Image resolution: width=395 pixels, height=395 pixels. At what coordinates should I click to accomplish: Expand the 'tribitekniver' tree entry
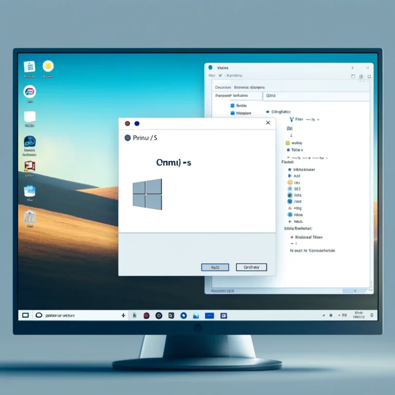point(290,169)
